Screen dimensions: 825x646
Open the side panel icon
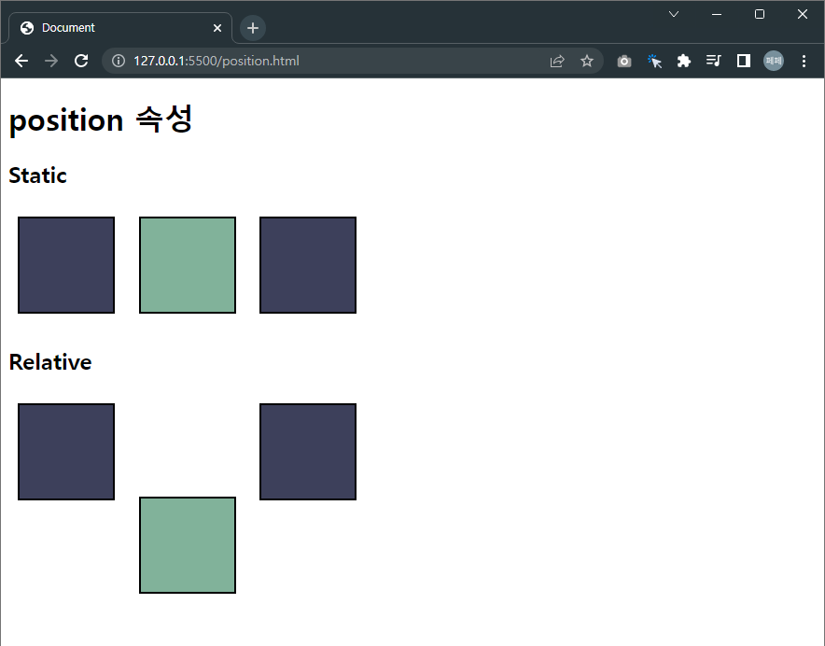coord(743,61)
